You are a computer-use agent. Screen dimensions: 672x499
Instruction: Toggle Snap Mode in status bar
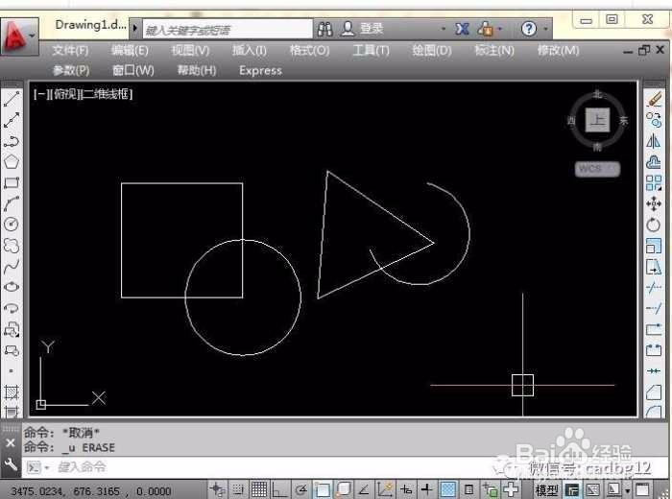click(x=238, y=489)
